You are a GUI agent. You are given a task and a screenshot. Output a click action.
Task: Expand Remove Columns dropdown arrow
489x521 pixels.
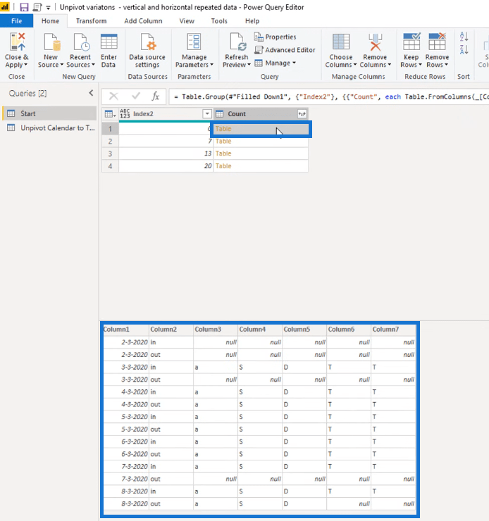click(389, 65)
